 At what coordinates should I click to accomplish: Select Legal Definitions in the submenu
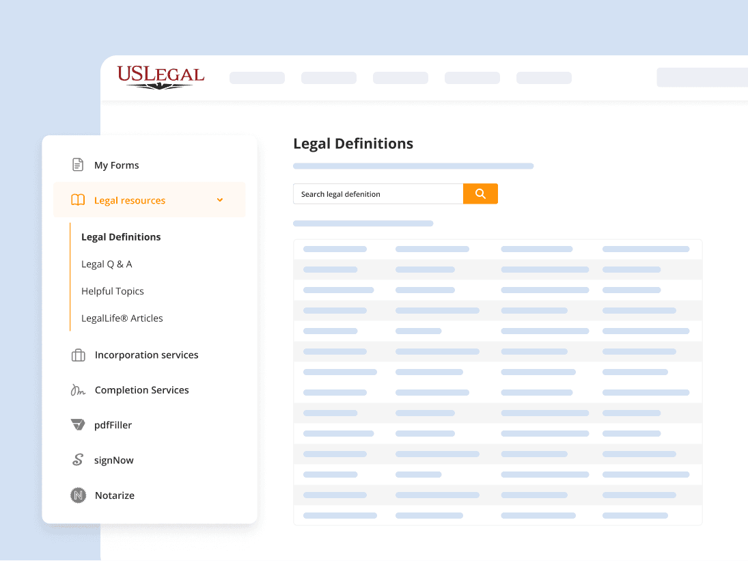tap(121, 237)
